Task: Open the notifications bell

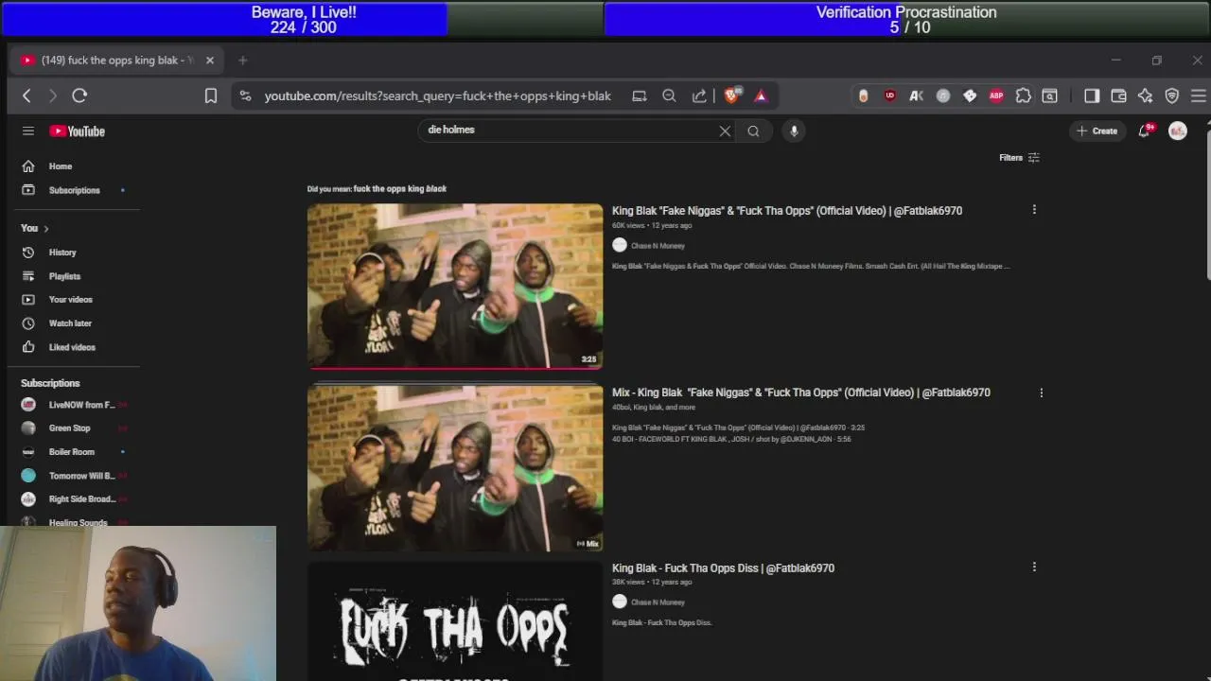Action: click(1145, 131)
